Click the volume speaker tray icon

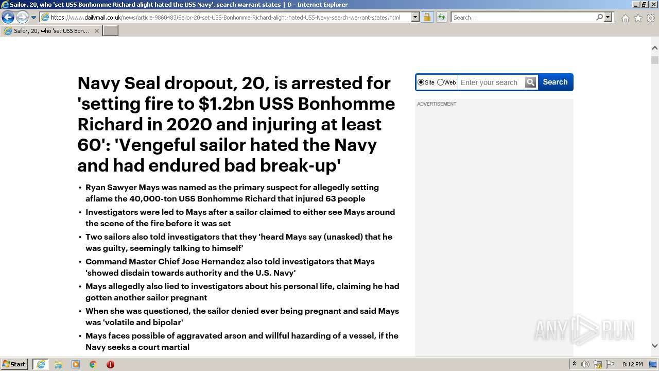click(x=585, y=364)
